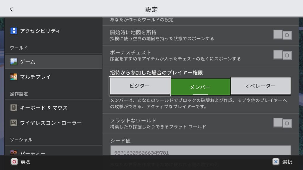Click あなたが作ったワールドの設定 text
The height and width of the screenshot is (170, 303).
(142, 20)
